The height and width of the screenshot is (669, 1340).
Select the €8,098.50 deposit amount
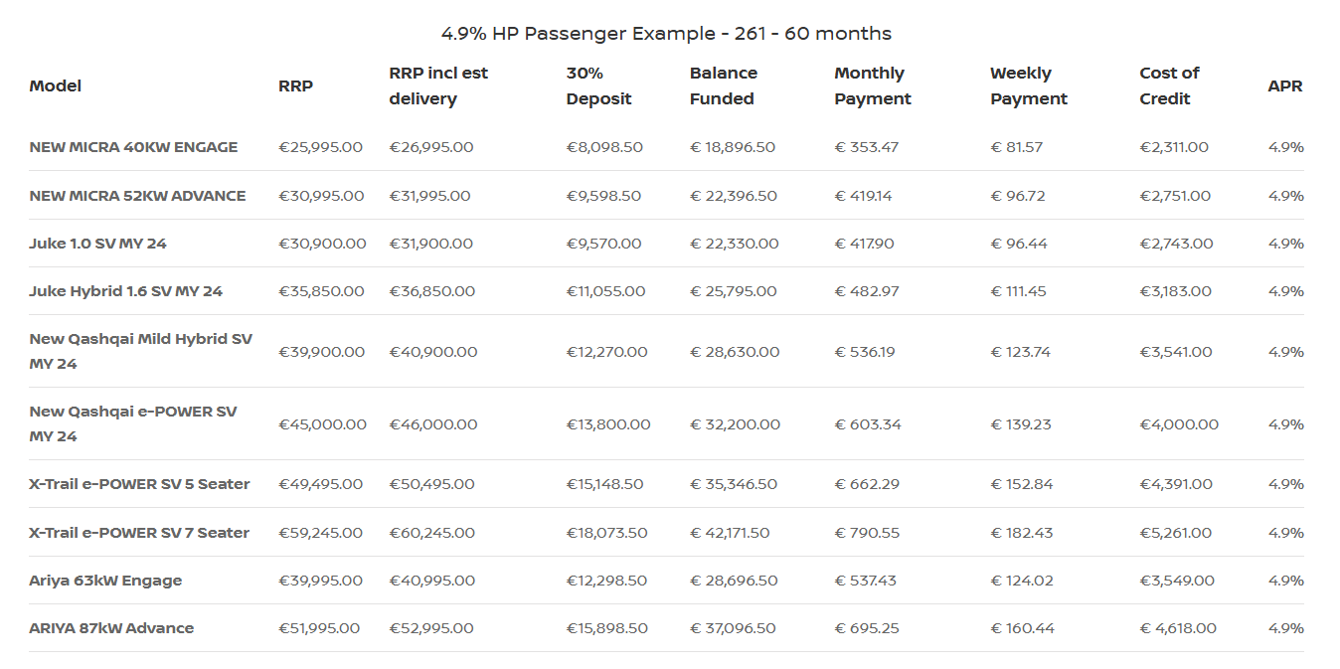pyautogui.click(x=604, y=147)
